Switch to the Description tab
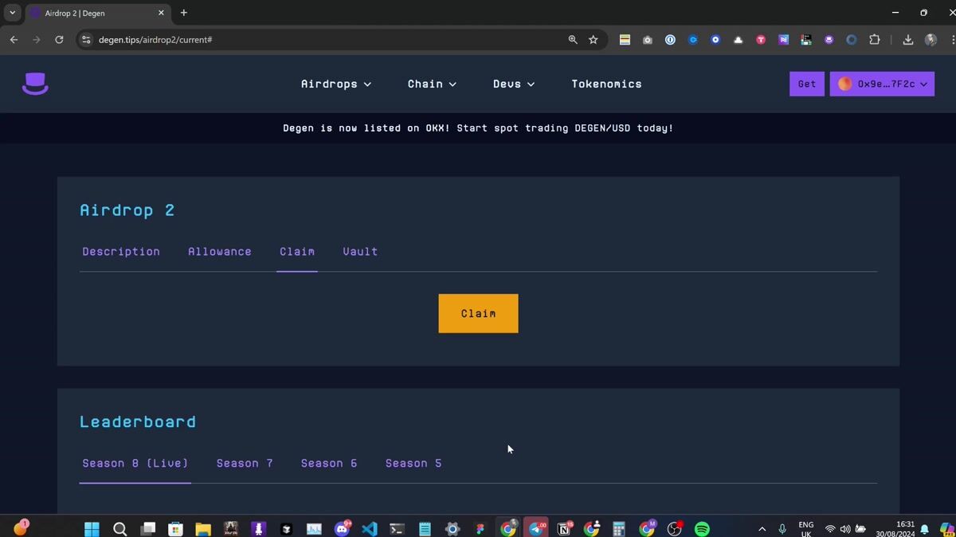Image resolution: width=956 pixels, height=537 pixels. [121, 252]
